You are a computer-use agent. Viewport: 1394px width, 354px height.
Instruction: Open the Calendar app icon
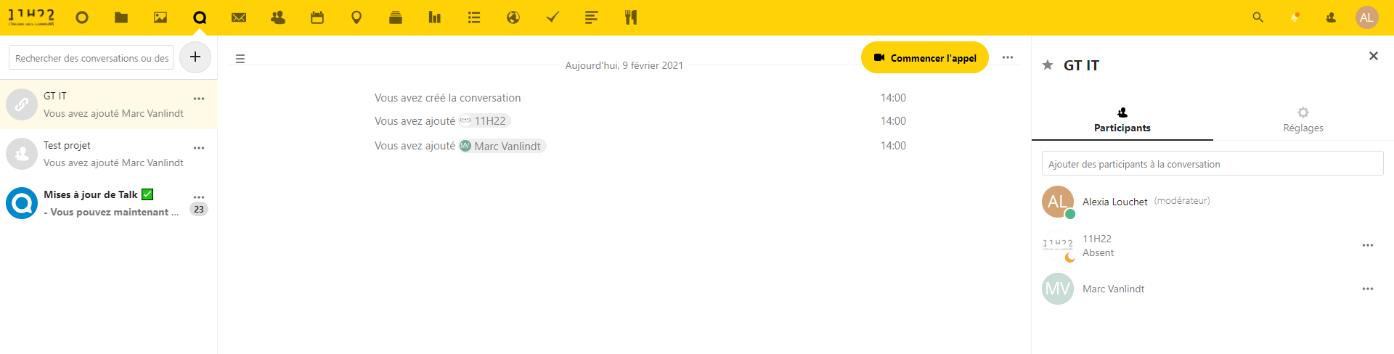click(x=317, y=17)
